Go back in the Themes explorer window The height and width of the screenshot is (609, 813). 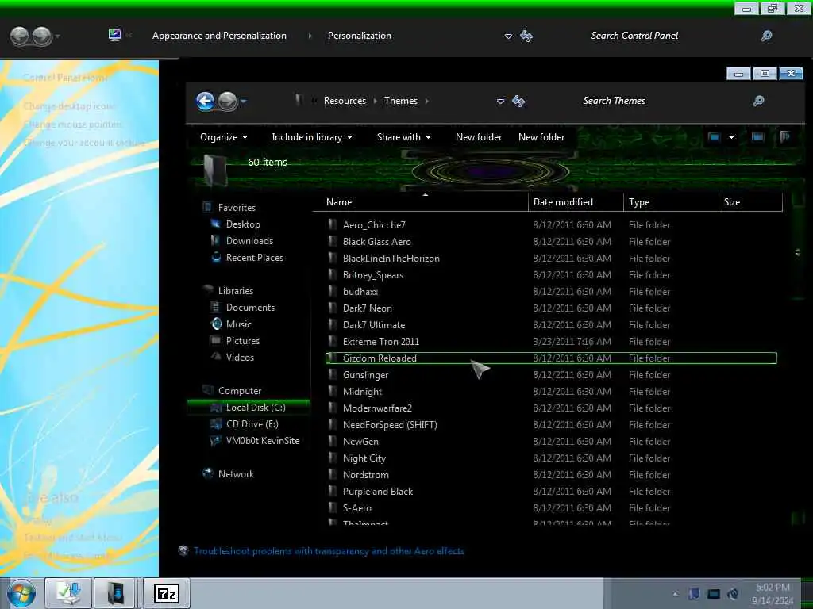coord(206,101)
